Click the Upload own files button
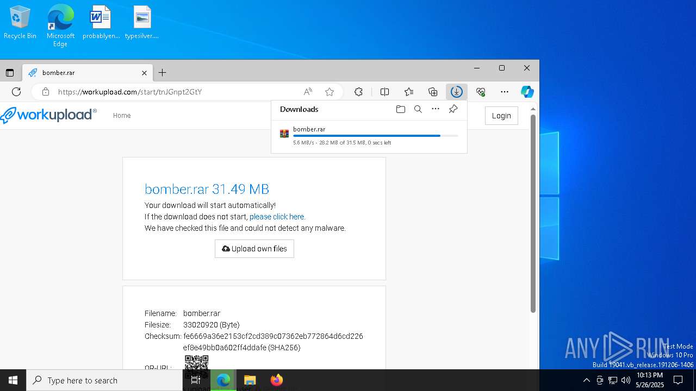 pos(254,249)
